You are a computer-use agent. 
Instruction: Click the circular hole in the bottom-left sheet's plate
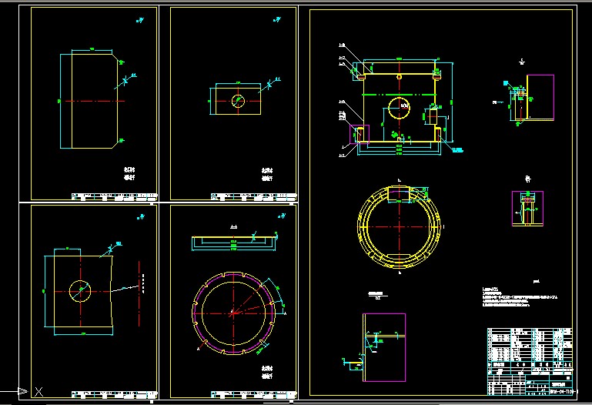80,291
